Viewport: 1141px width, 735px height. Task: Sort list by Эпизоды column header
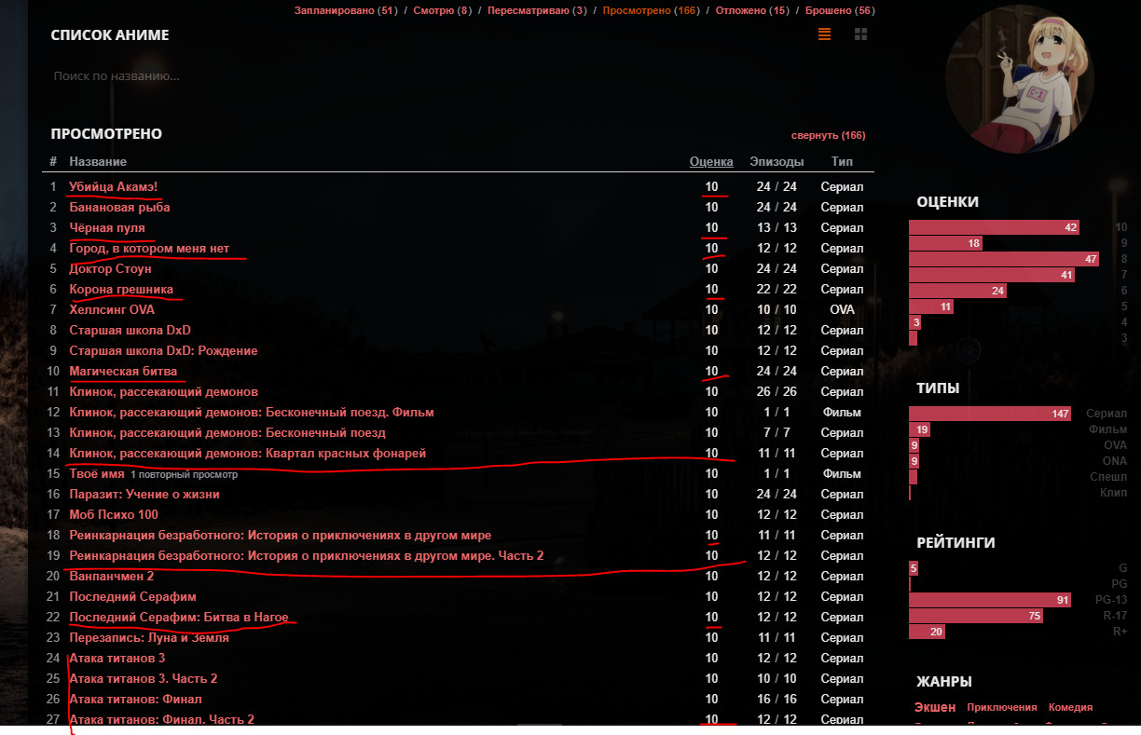777,161
